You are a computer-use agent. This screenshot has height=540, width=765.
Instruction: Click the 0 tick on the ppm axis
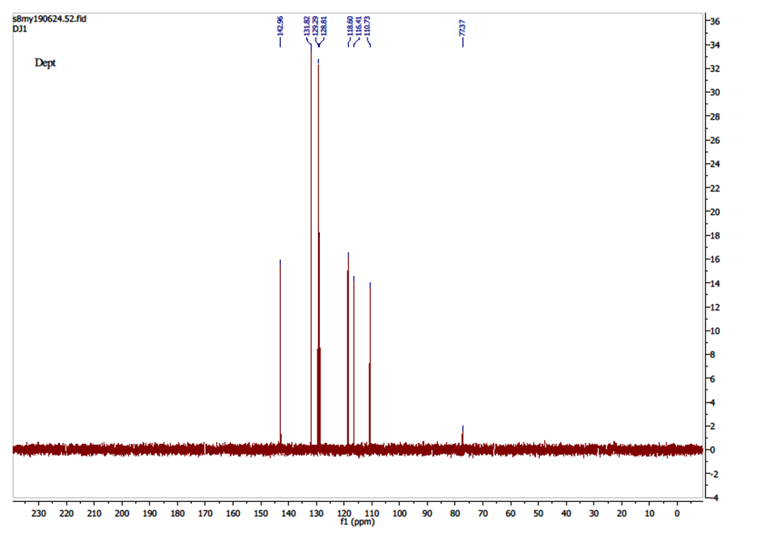pyautogui.click(x=677, y=513)
